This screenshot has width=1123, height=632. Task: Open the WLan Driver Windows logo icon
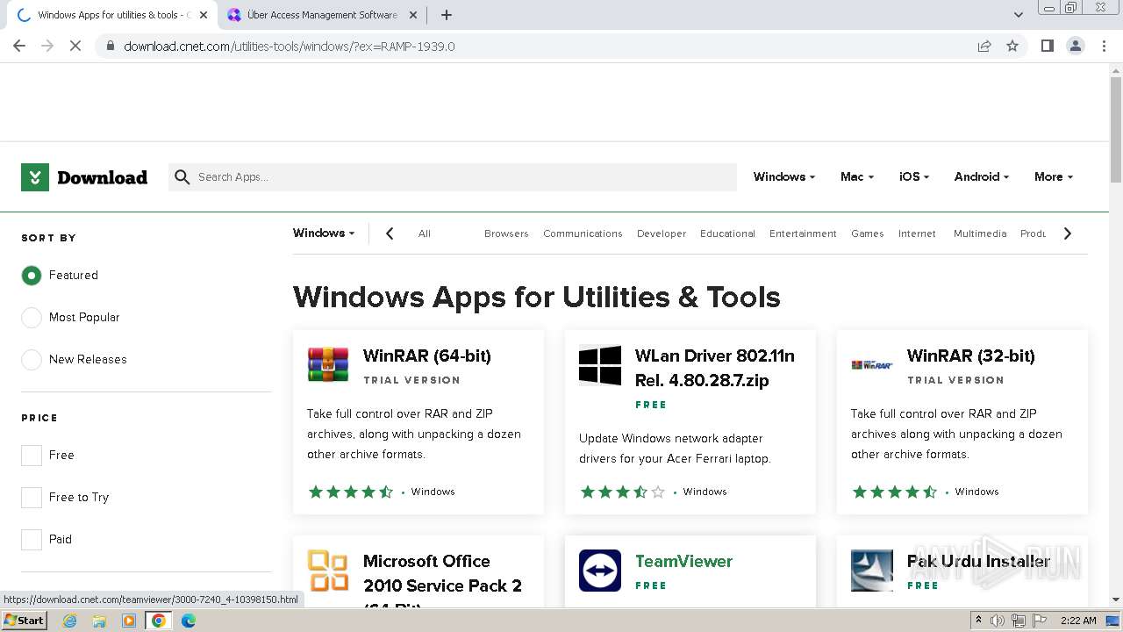(x=600, y=365)
